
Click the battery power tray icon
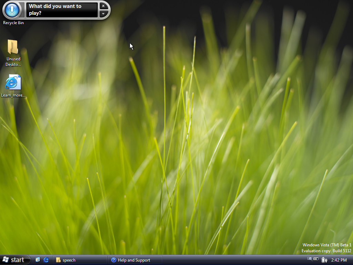(324, 260)
